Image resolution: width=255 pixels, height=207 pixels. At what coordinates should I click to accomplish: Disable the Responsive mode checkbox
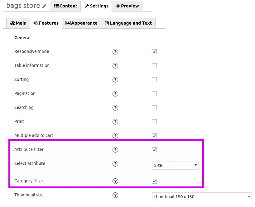(154, 52)
